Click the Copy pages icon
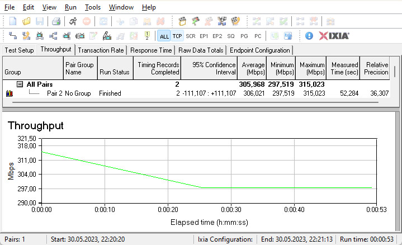 [133, 21]
